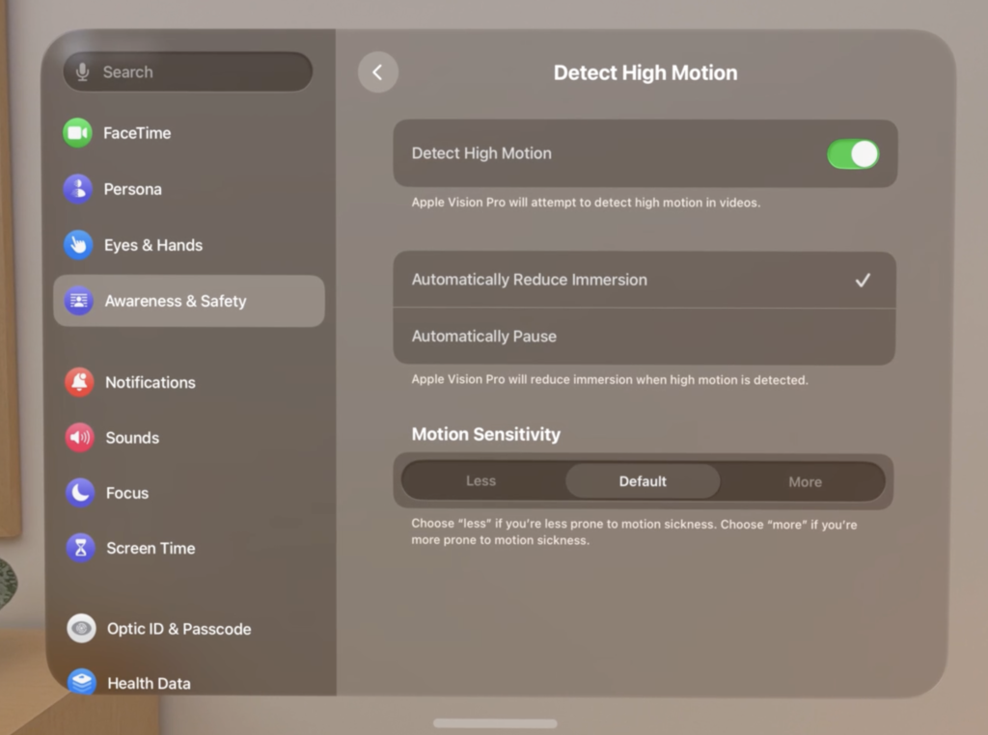Click the Optic ID & Passcode icon
Image resolution: width=988 pixels, height=735 pixels.
tap(81, 629)
